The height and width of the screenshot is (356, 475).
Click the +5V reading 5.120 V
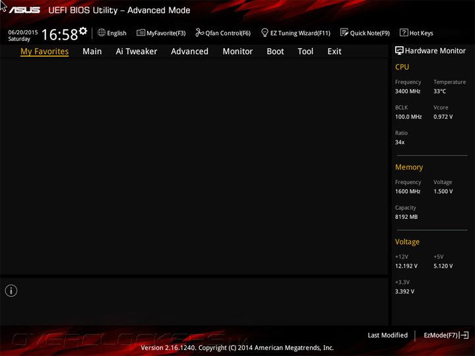[x=443, y=266]
